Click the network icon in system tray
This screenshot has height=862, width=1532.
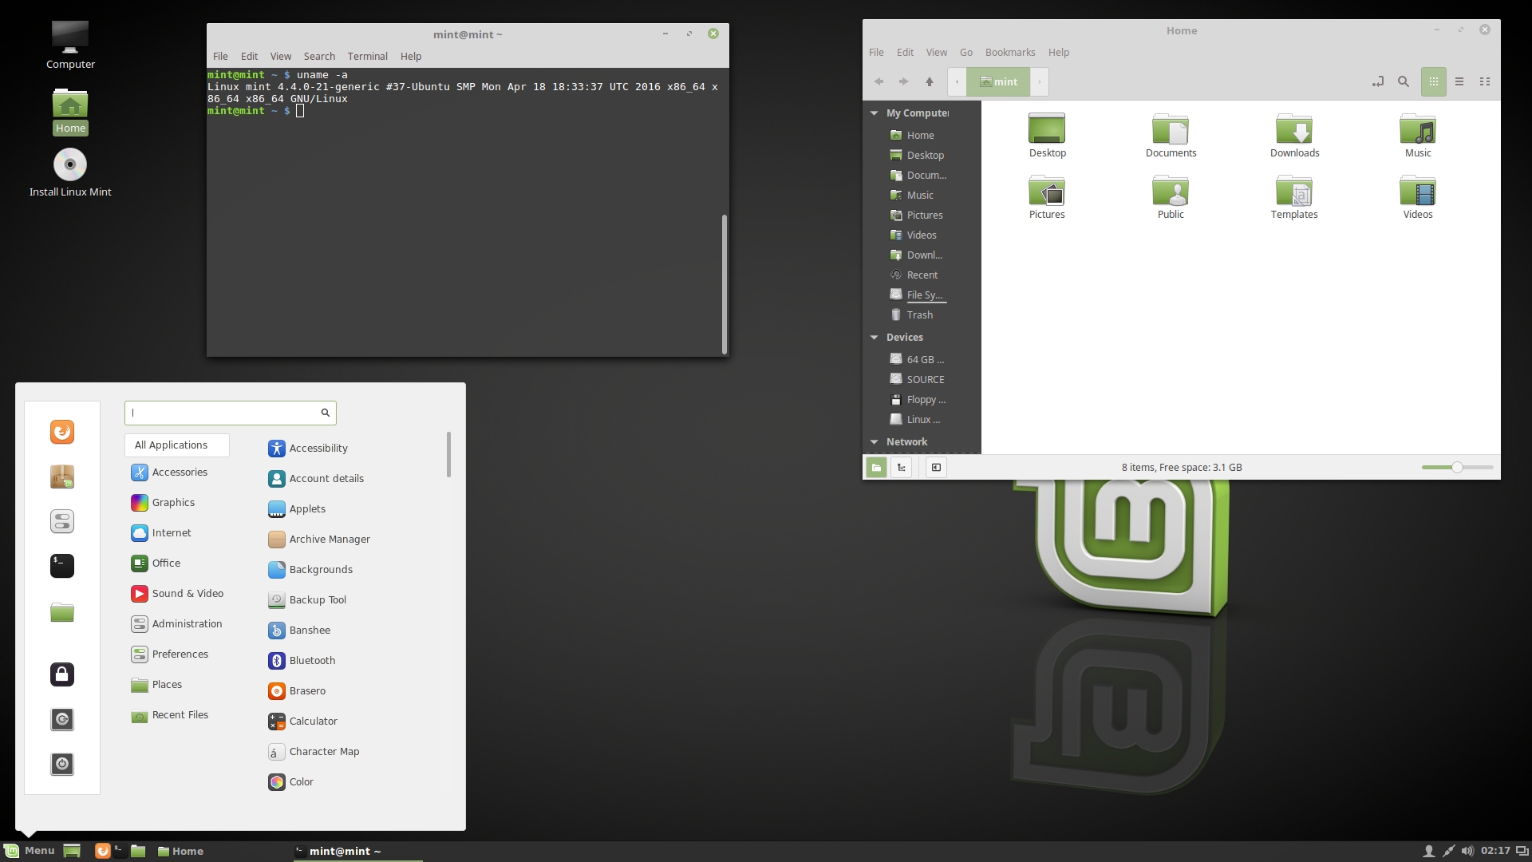(1448, 852)
